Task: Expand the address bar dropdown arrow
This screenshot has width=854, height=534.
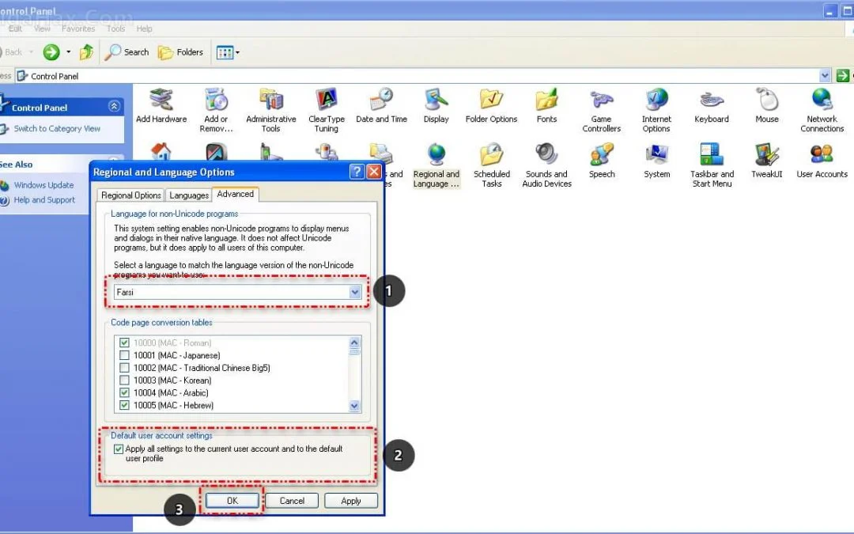Action: click(x=825, y=76)
